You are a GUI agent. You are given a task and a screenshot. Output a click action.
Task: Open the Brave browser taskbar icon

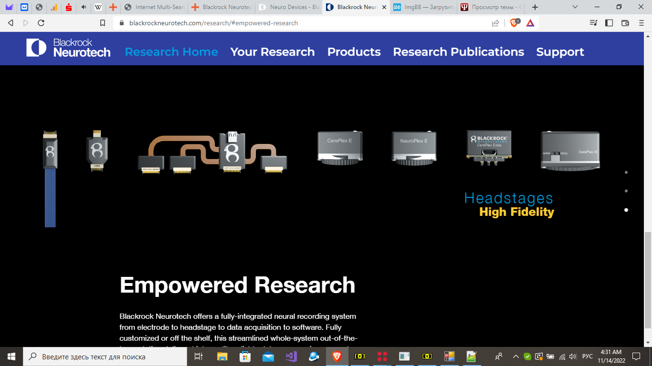point(337,356)
